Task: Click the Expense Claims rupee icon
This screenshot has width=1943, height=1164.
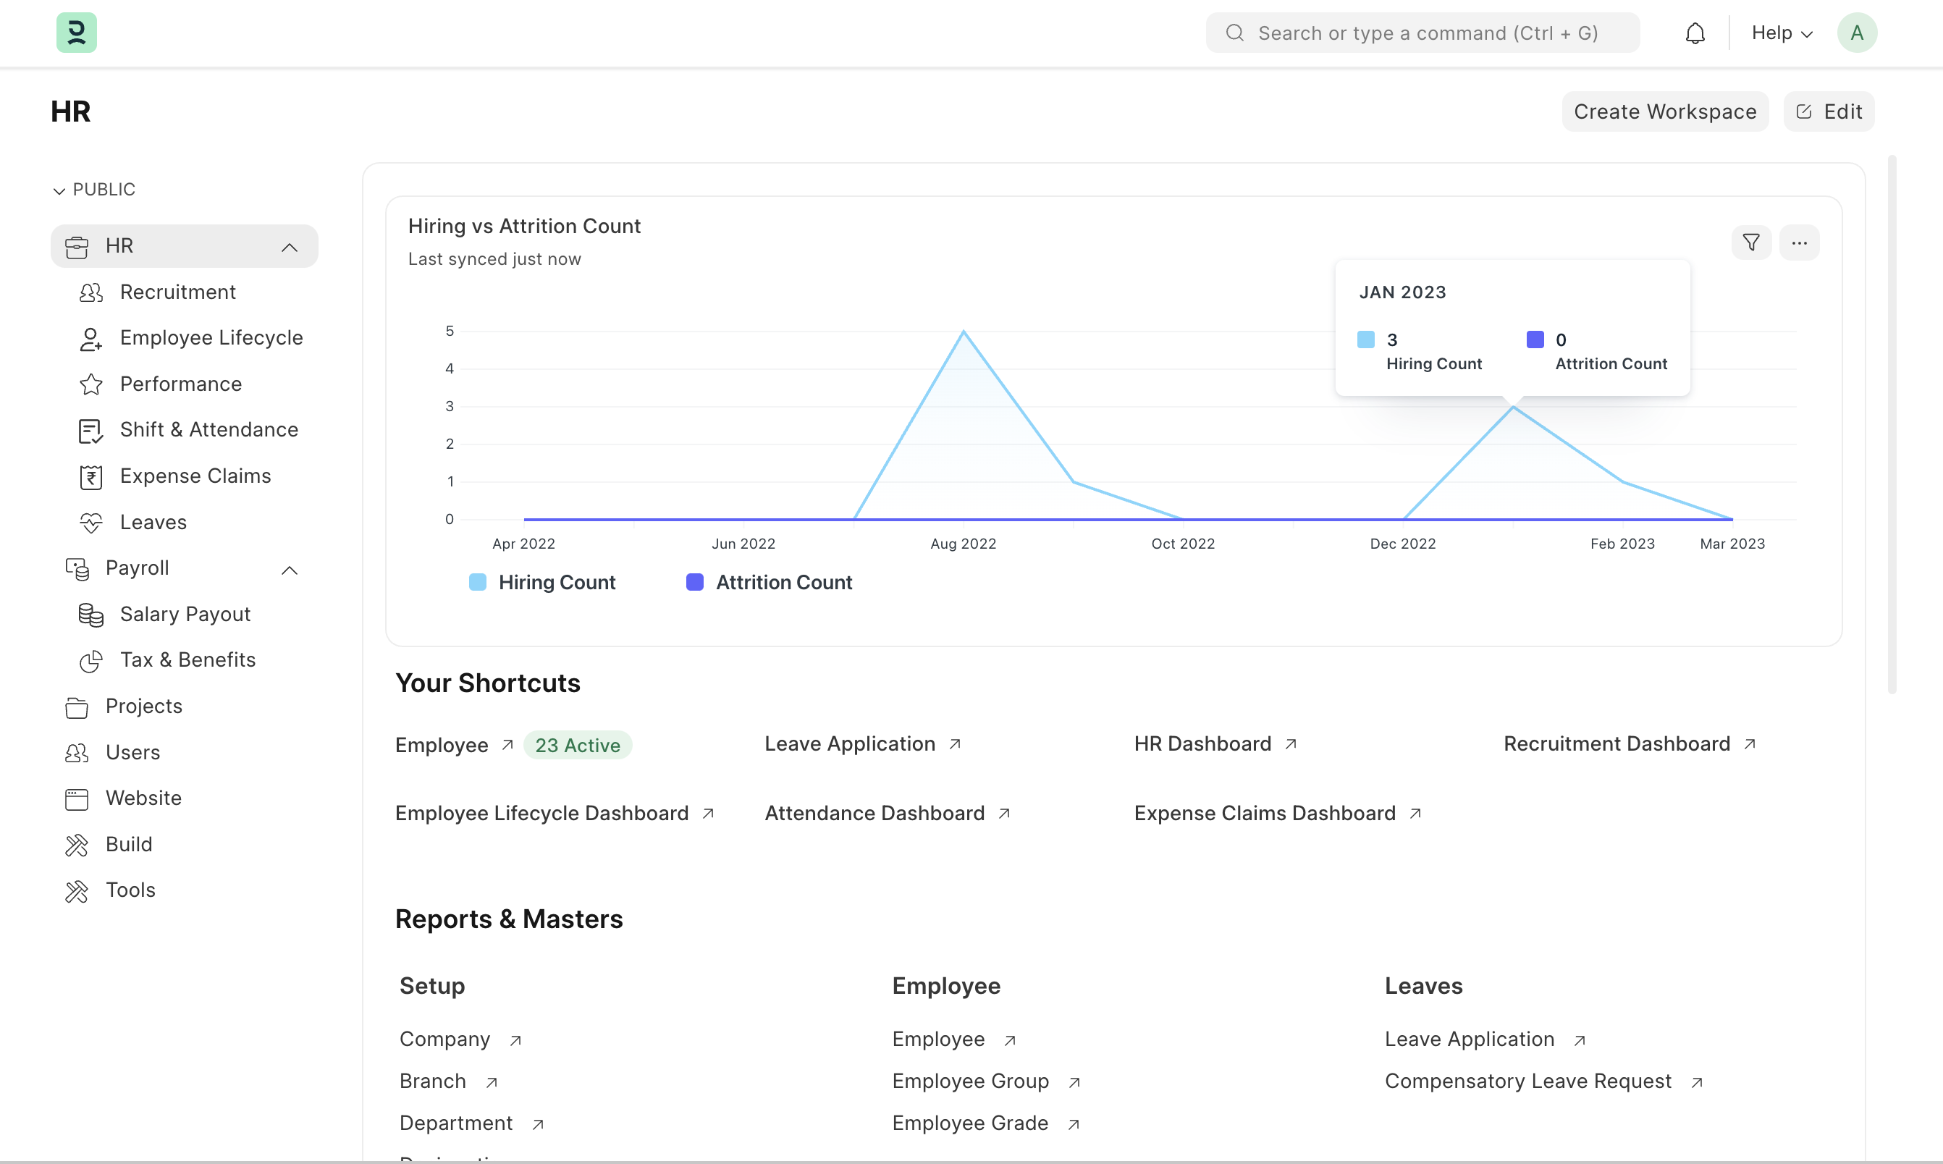Action: click(x=91, y=477)
